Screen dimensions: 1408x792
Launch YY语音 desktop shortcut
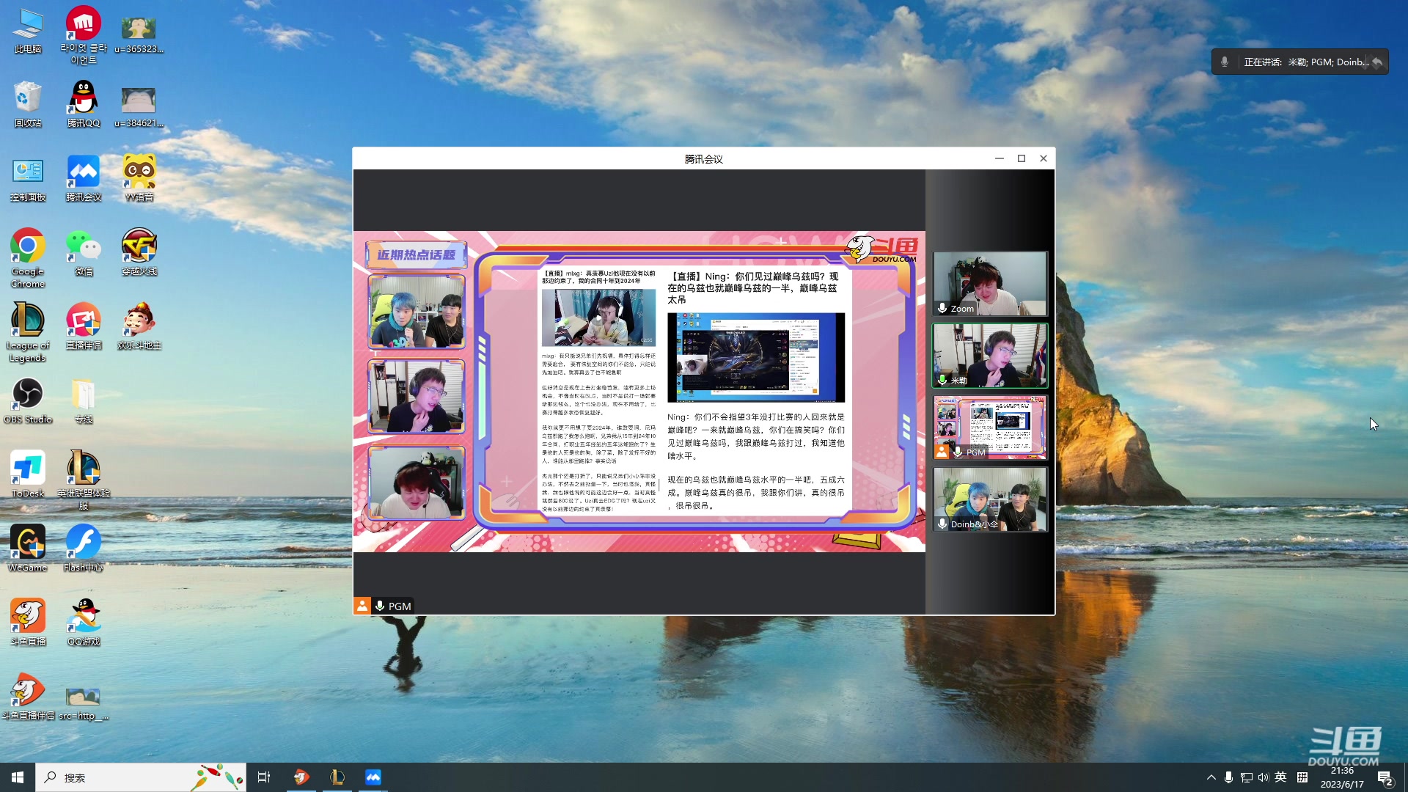coord(139,178)
